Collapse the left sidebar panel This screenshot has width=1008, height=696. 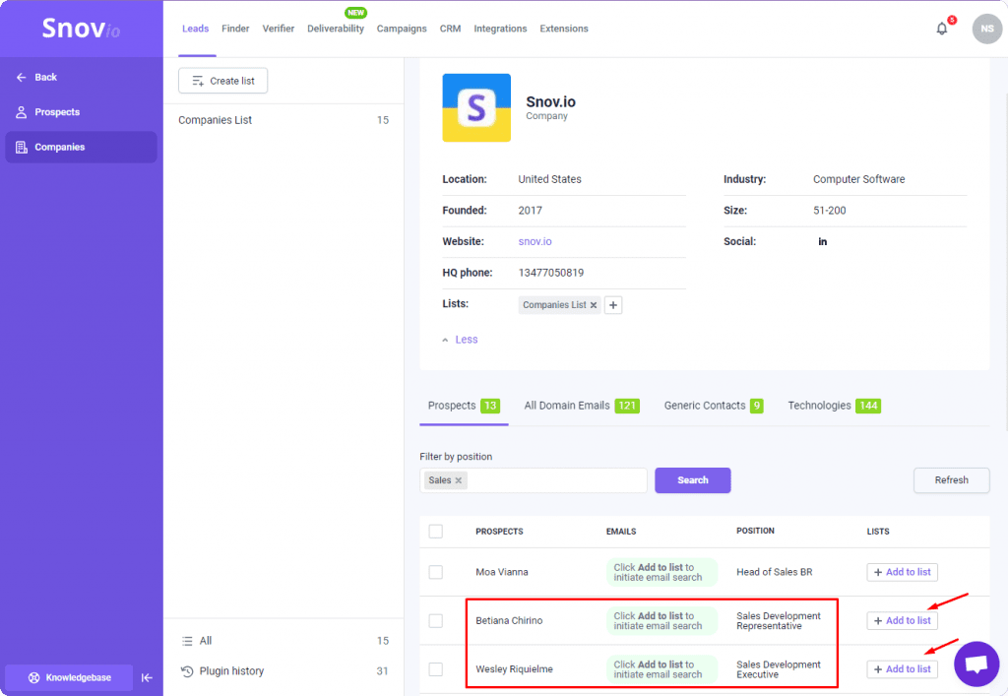147,677
